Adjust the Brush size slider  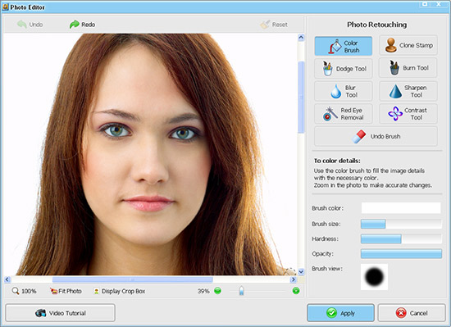point(401,224)
